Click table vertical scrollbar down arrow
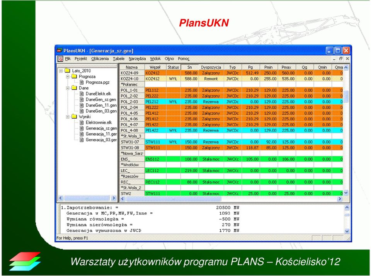 tap(346, 193)
